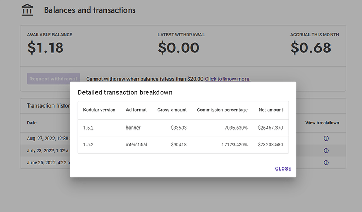Click the Net amount column header
The height and width of the screenshot is (212, 362).
coord(271,110)
